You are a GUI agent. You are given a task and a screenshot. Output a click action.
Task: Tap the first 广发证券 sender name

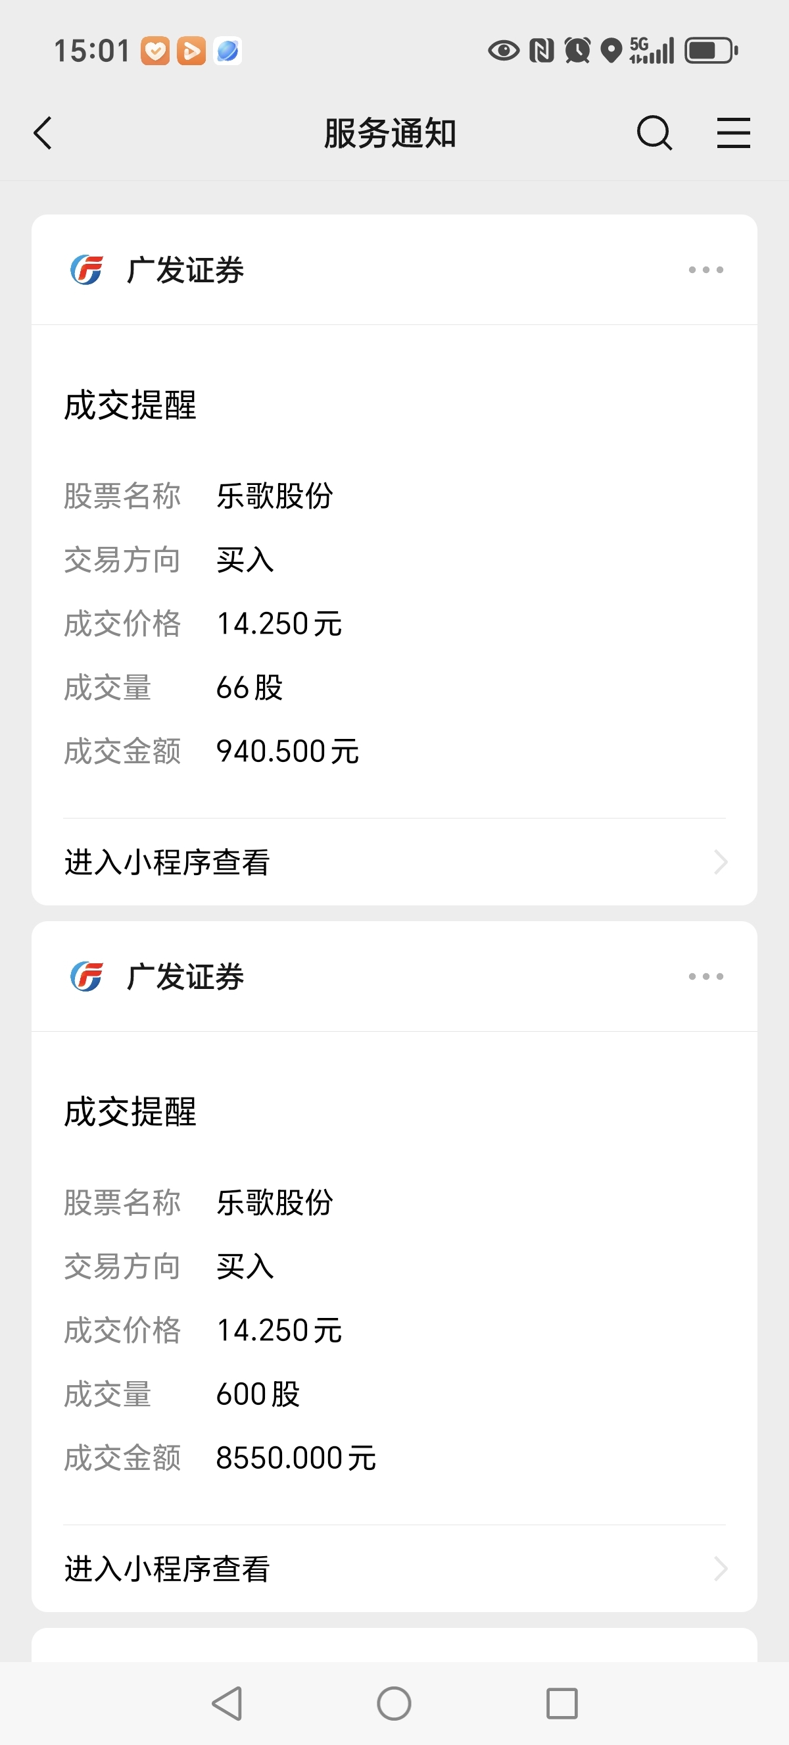(x=185, y=270)
